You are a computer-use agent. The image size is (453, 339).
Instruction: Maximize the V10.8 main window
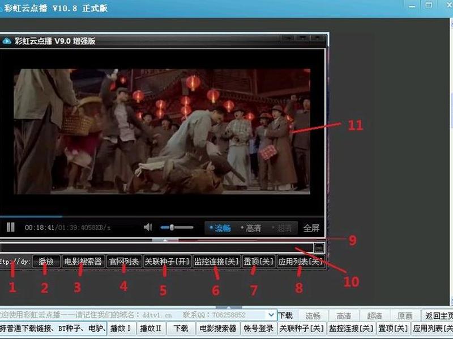tap(429, 5)
